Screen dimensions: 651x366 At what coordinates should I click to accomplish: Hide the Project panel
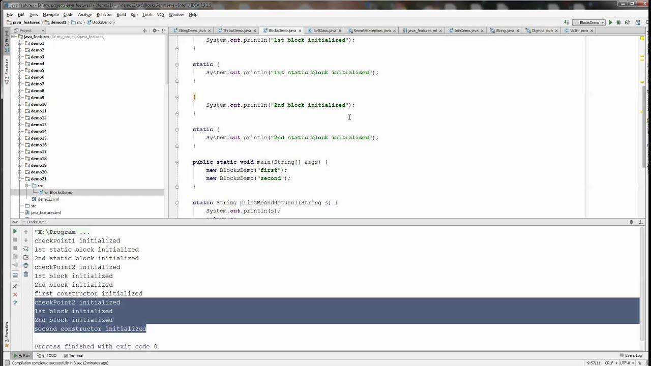[164, 30]
